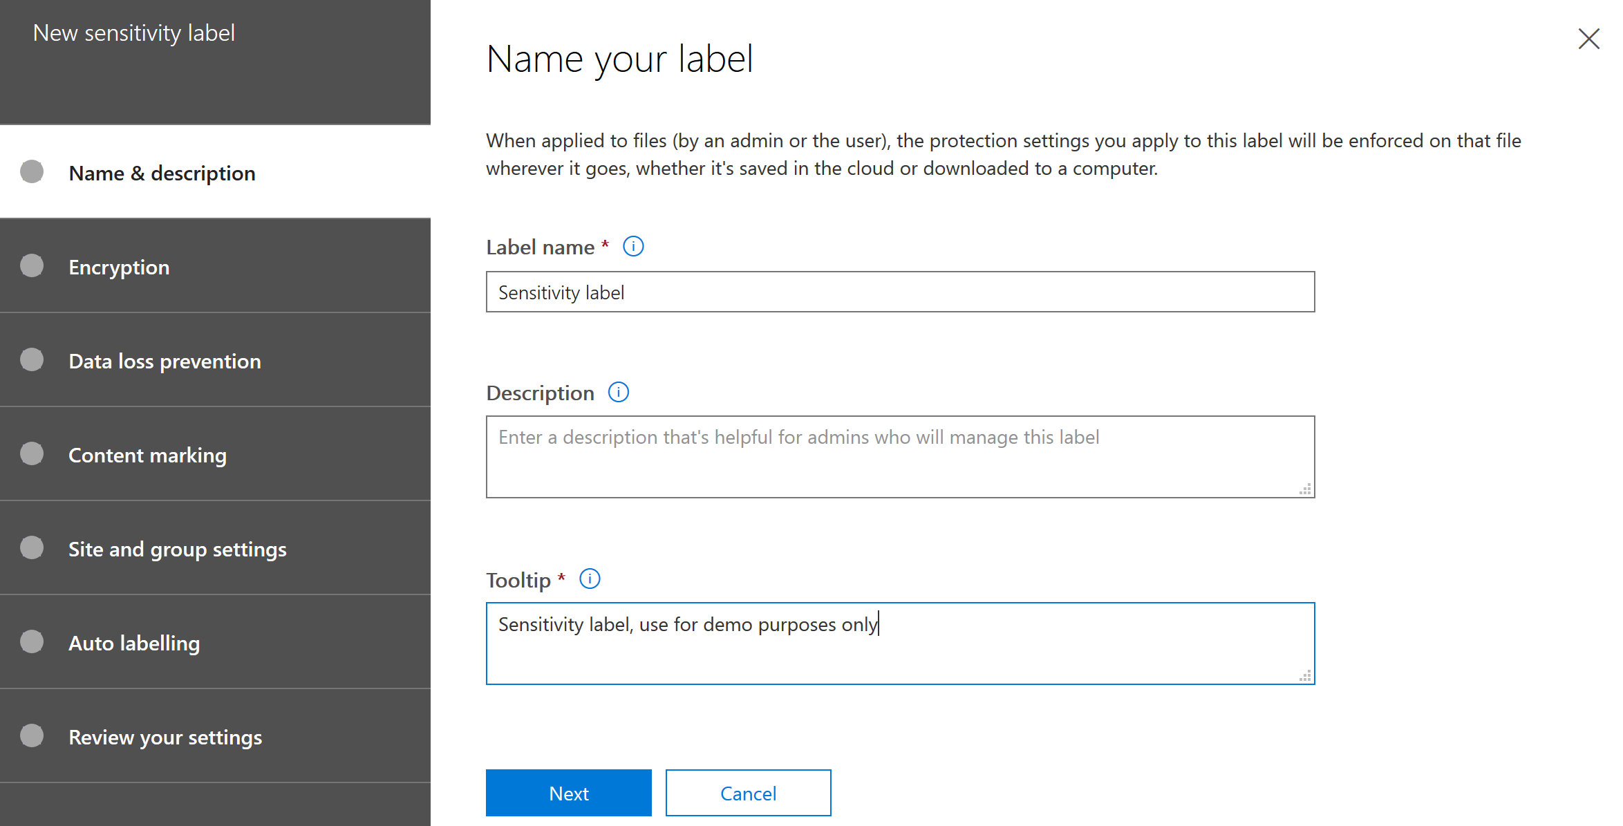Select the Label name input field
This screenshot has height=826, width=1623.
click(x=899, y=292)
